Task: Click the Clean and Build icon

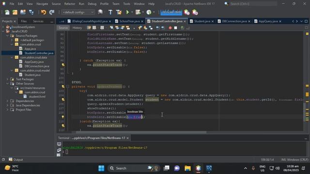Action: (x=119, y=13)
